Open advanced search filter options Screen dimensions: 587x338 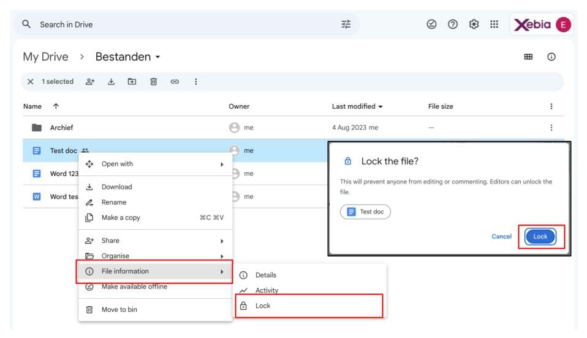coord(346,24)
